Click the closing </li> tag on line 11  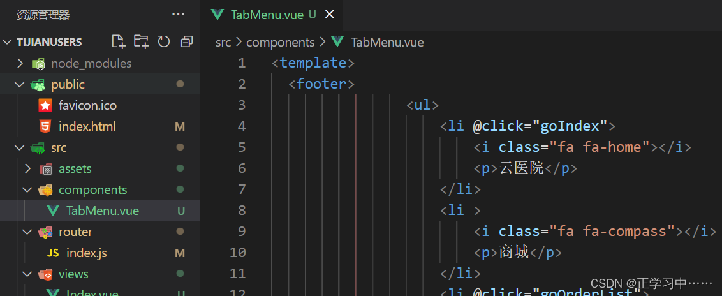coord(460,274)
